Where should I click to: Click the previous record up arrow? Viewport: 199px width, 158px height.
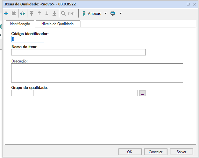[39, 14]
